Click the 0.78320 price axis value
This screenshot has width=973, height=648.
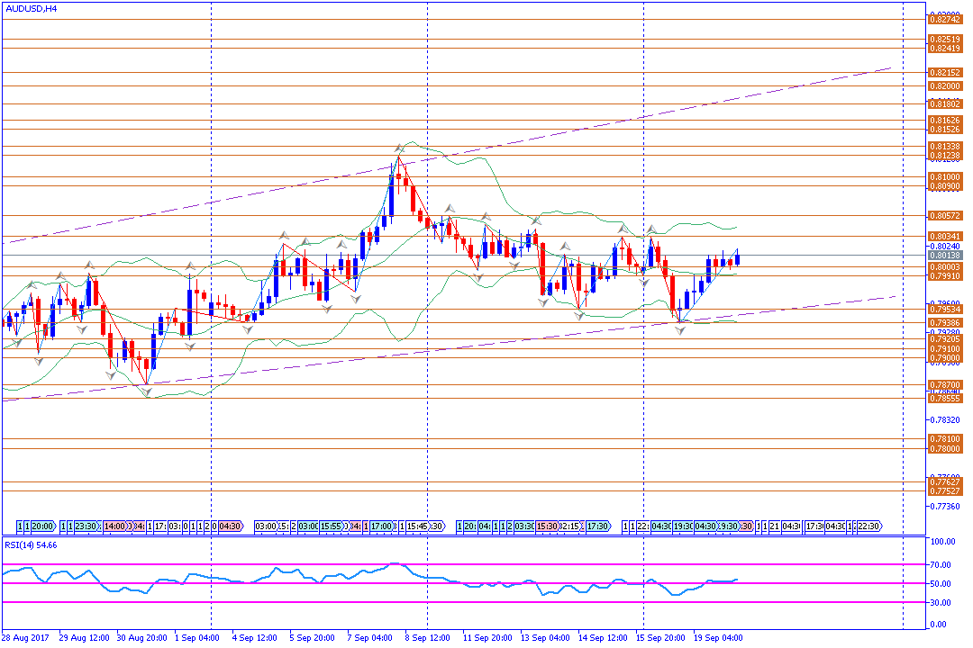[x=945, y=419]
